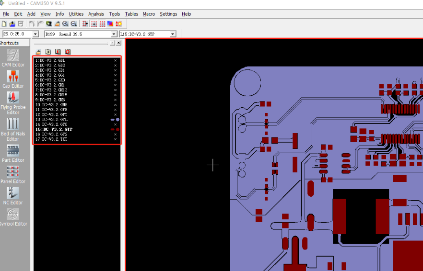Image resolution: width=423 pixels, height=271 pixels.
Task: Open the Analysis menu
Action: (x=96, y=14)
